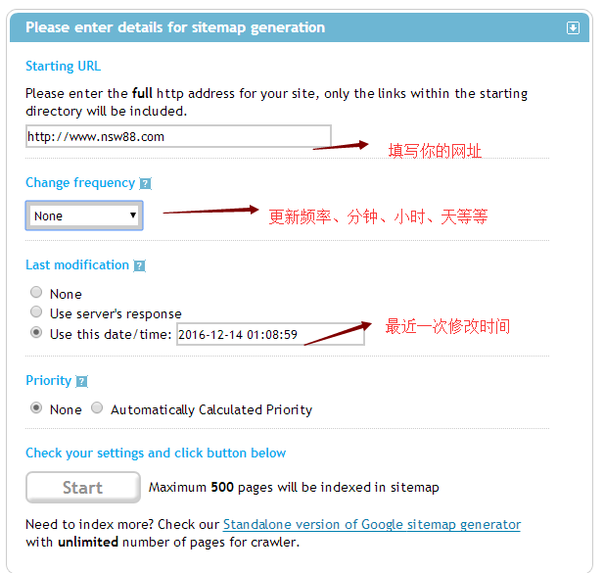Viewport: 604px width, 573px height.
Task: Click the panel title bar text
Action: pyautogui.click(x=175, y=27)
